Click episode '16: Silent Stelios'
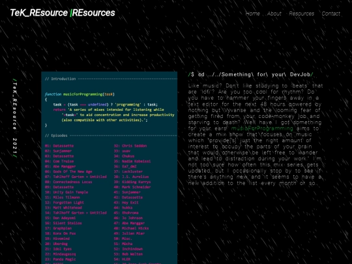Viewport: 352px width, 264px height. [x=63, y=224]
